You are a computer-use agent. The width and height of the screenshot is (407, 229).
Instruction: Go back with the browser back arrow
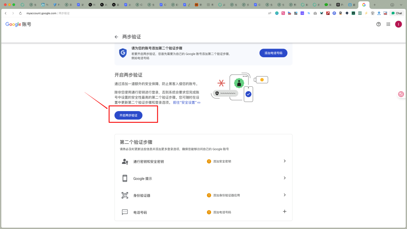(x=6, y=13)
